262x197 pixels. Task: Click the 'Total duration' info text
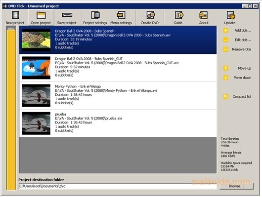point(230,139)
